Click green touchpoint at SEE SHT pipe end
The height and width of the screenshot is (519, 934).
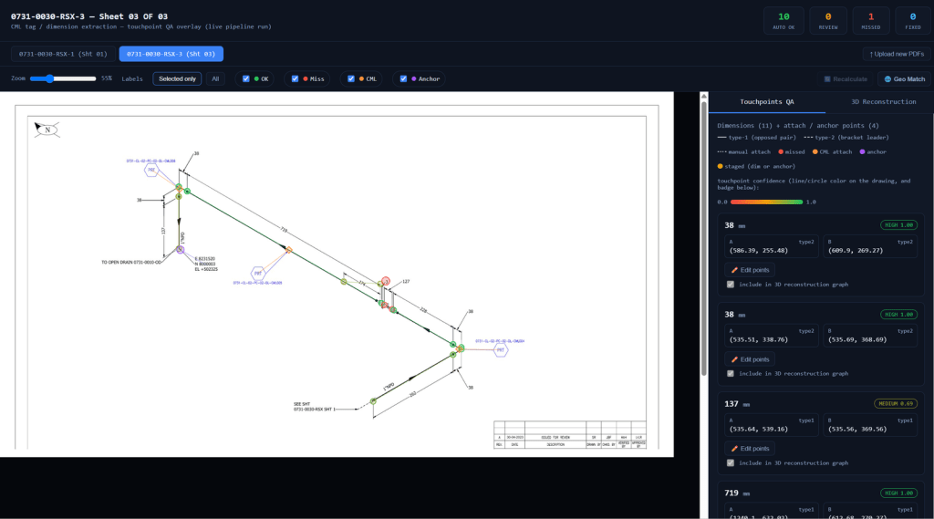tap(373, 401)
